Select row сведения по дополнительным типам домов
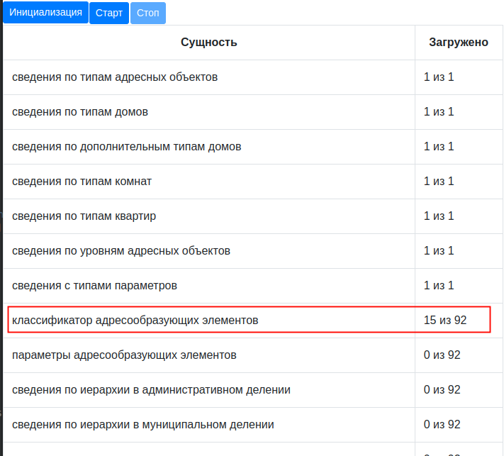Image resolution: width=504 pixels, height=456 pixels. pyautogui.click(x=127, y=147)
